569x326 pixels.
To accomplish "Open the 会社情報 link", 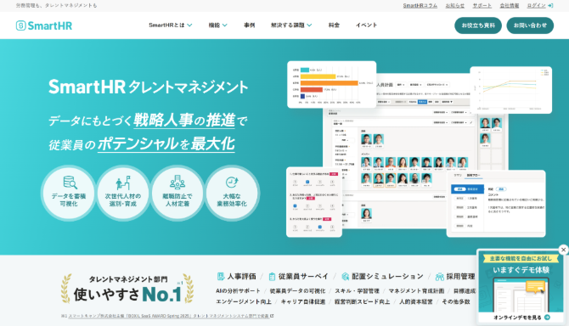I will tap(509, 5).
